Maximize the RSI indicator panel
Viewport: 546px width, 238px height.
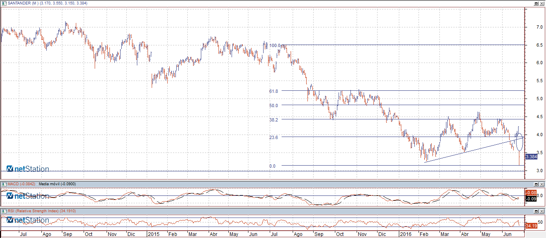[535, 211]
